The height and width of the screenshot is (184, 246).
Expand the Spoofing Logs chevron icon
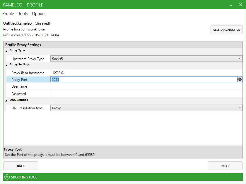7,177
